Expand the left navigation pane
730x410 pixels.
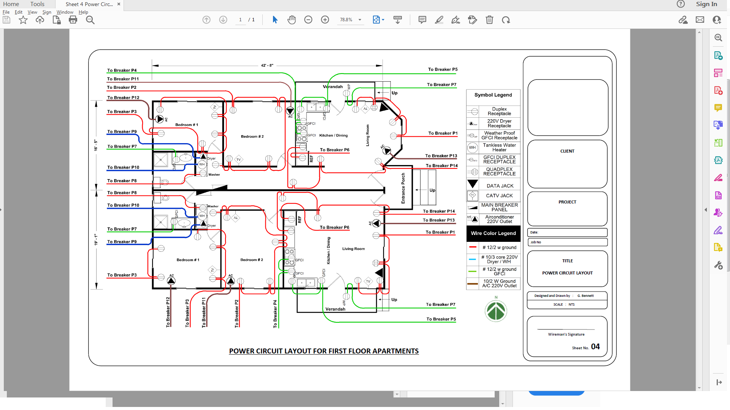[x=2, y=210]
